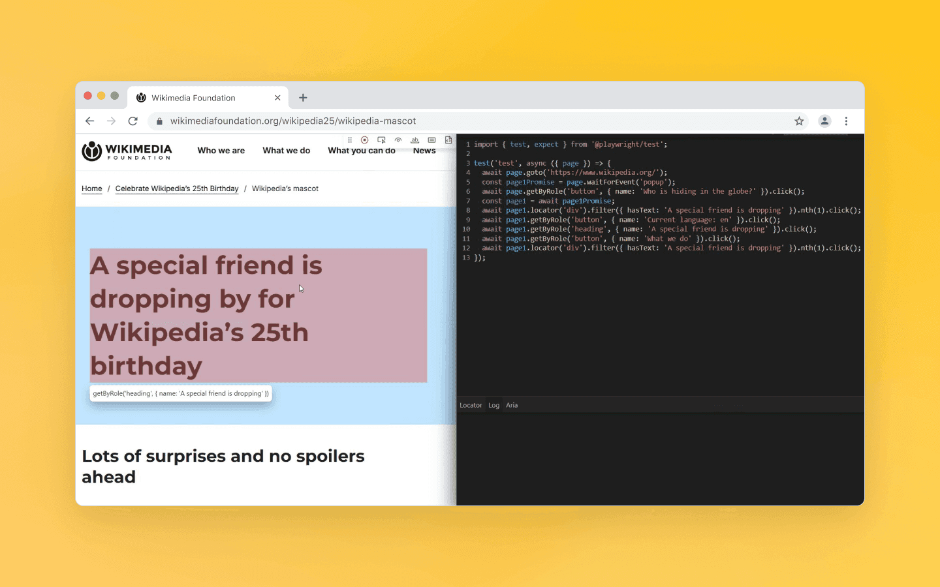Reload the page

(133, 121)
